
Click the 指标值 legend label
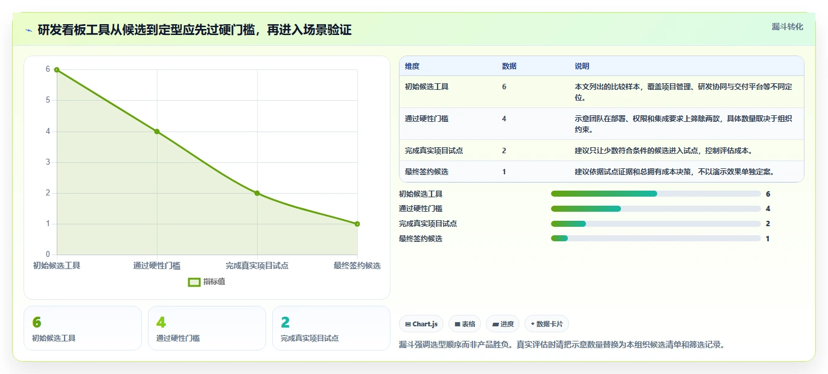pos(214,282)
